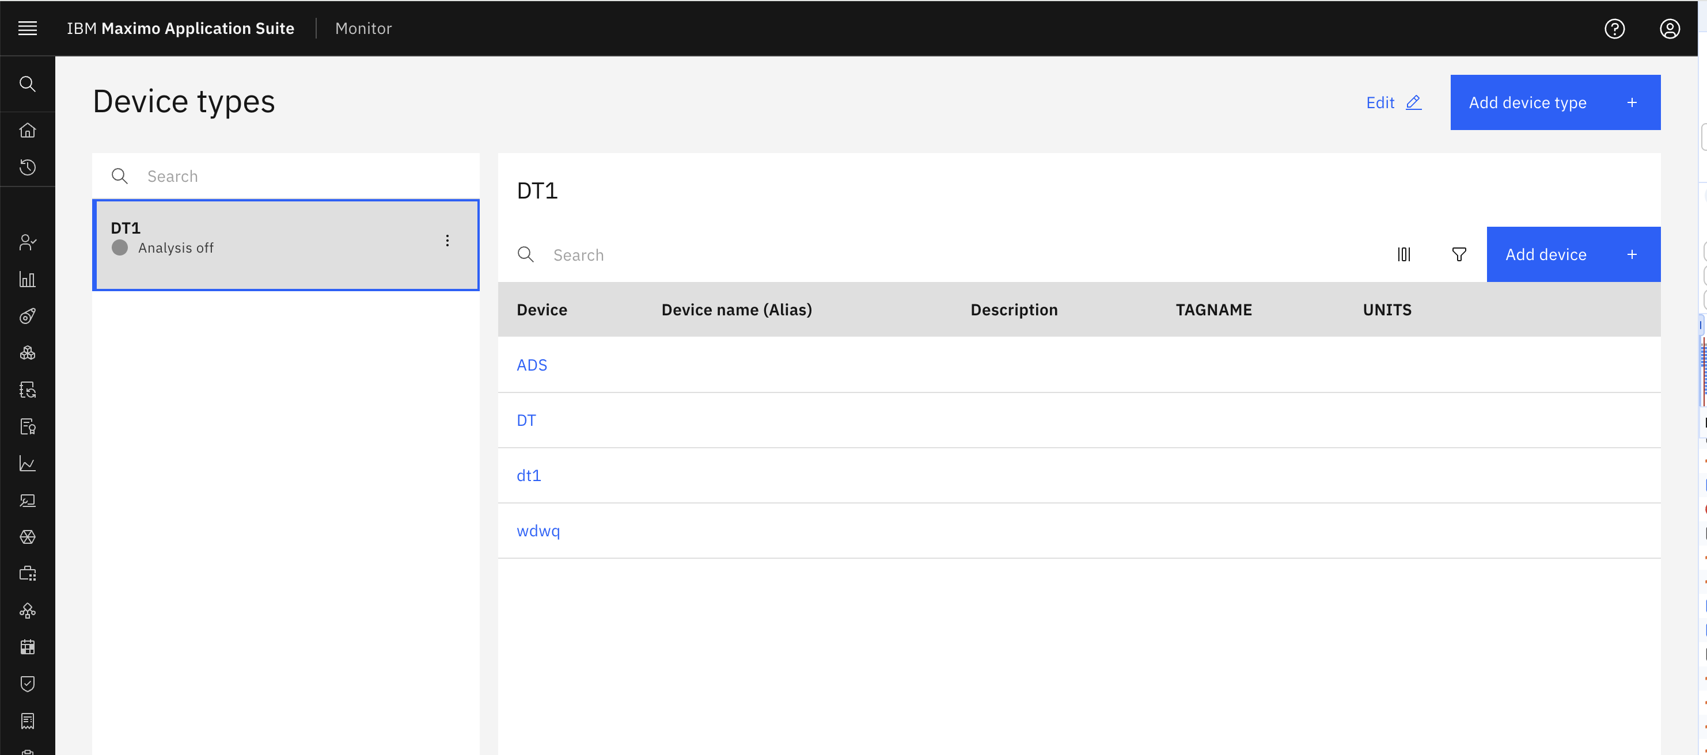The image size is (1707, 755).
Task: Click the filter funnel icon
Action: (x=1459, y=254)
